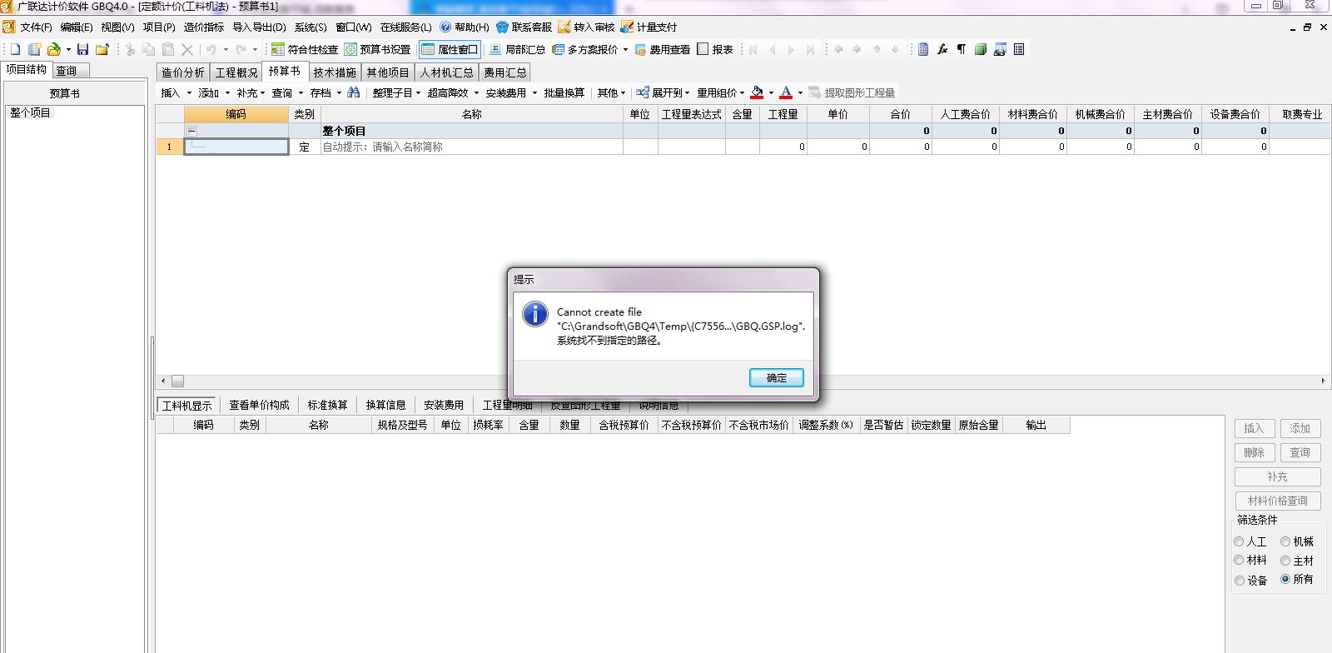1332x653 pixels.
Task: Switch to 人材机汇总 tab
Action: click(446, 72)
